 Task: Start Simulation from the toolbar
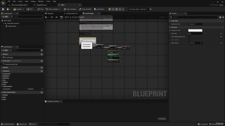tap(99, 9)
